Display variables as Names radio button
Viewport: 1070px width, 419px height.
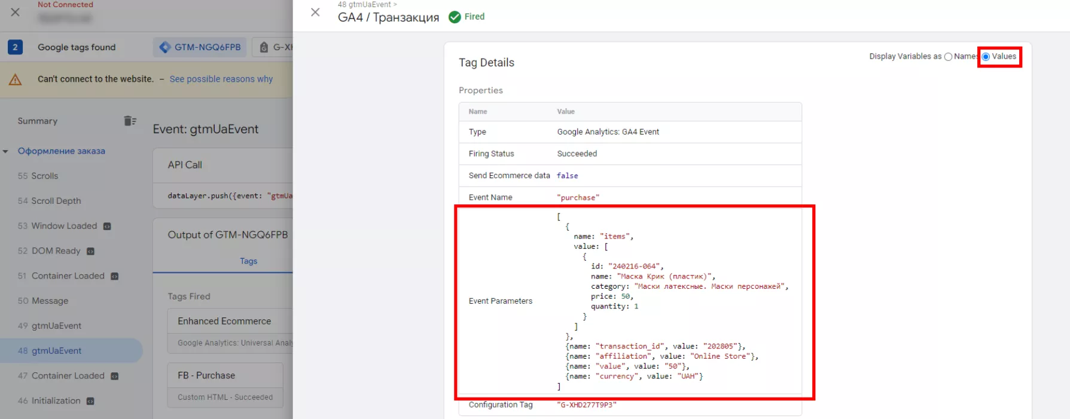point(948,57)
